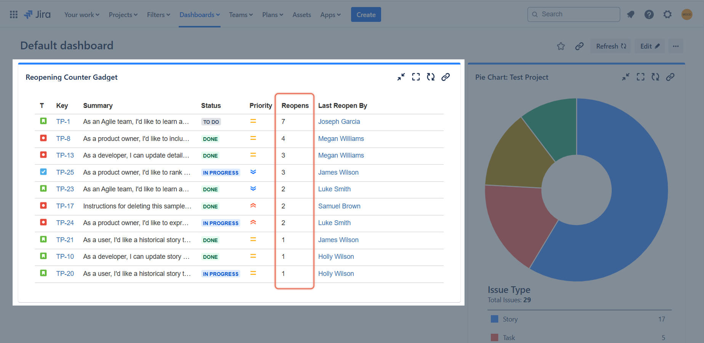Viewport: 704px width, 343px height.
Task: Maximize the Reopening Counter Gadget
Action: 416,77
